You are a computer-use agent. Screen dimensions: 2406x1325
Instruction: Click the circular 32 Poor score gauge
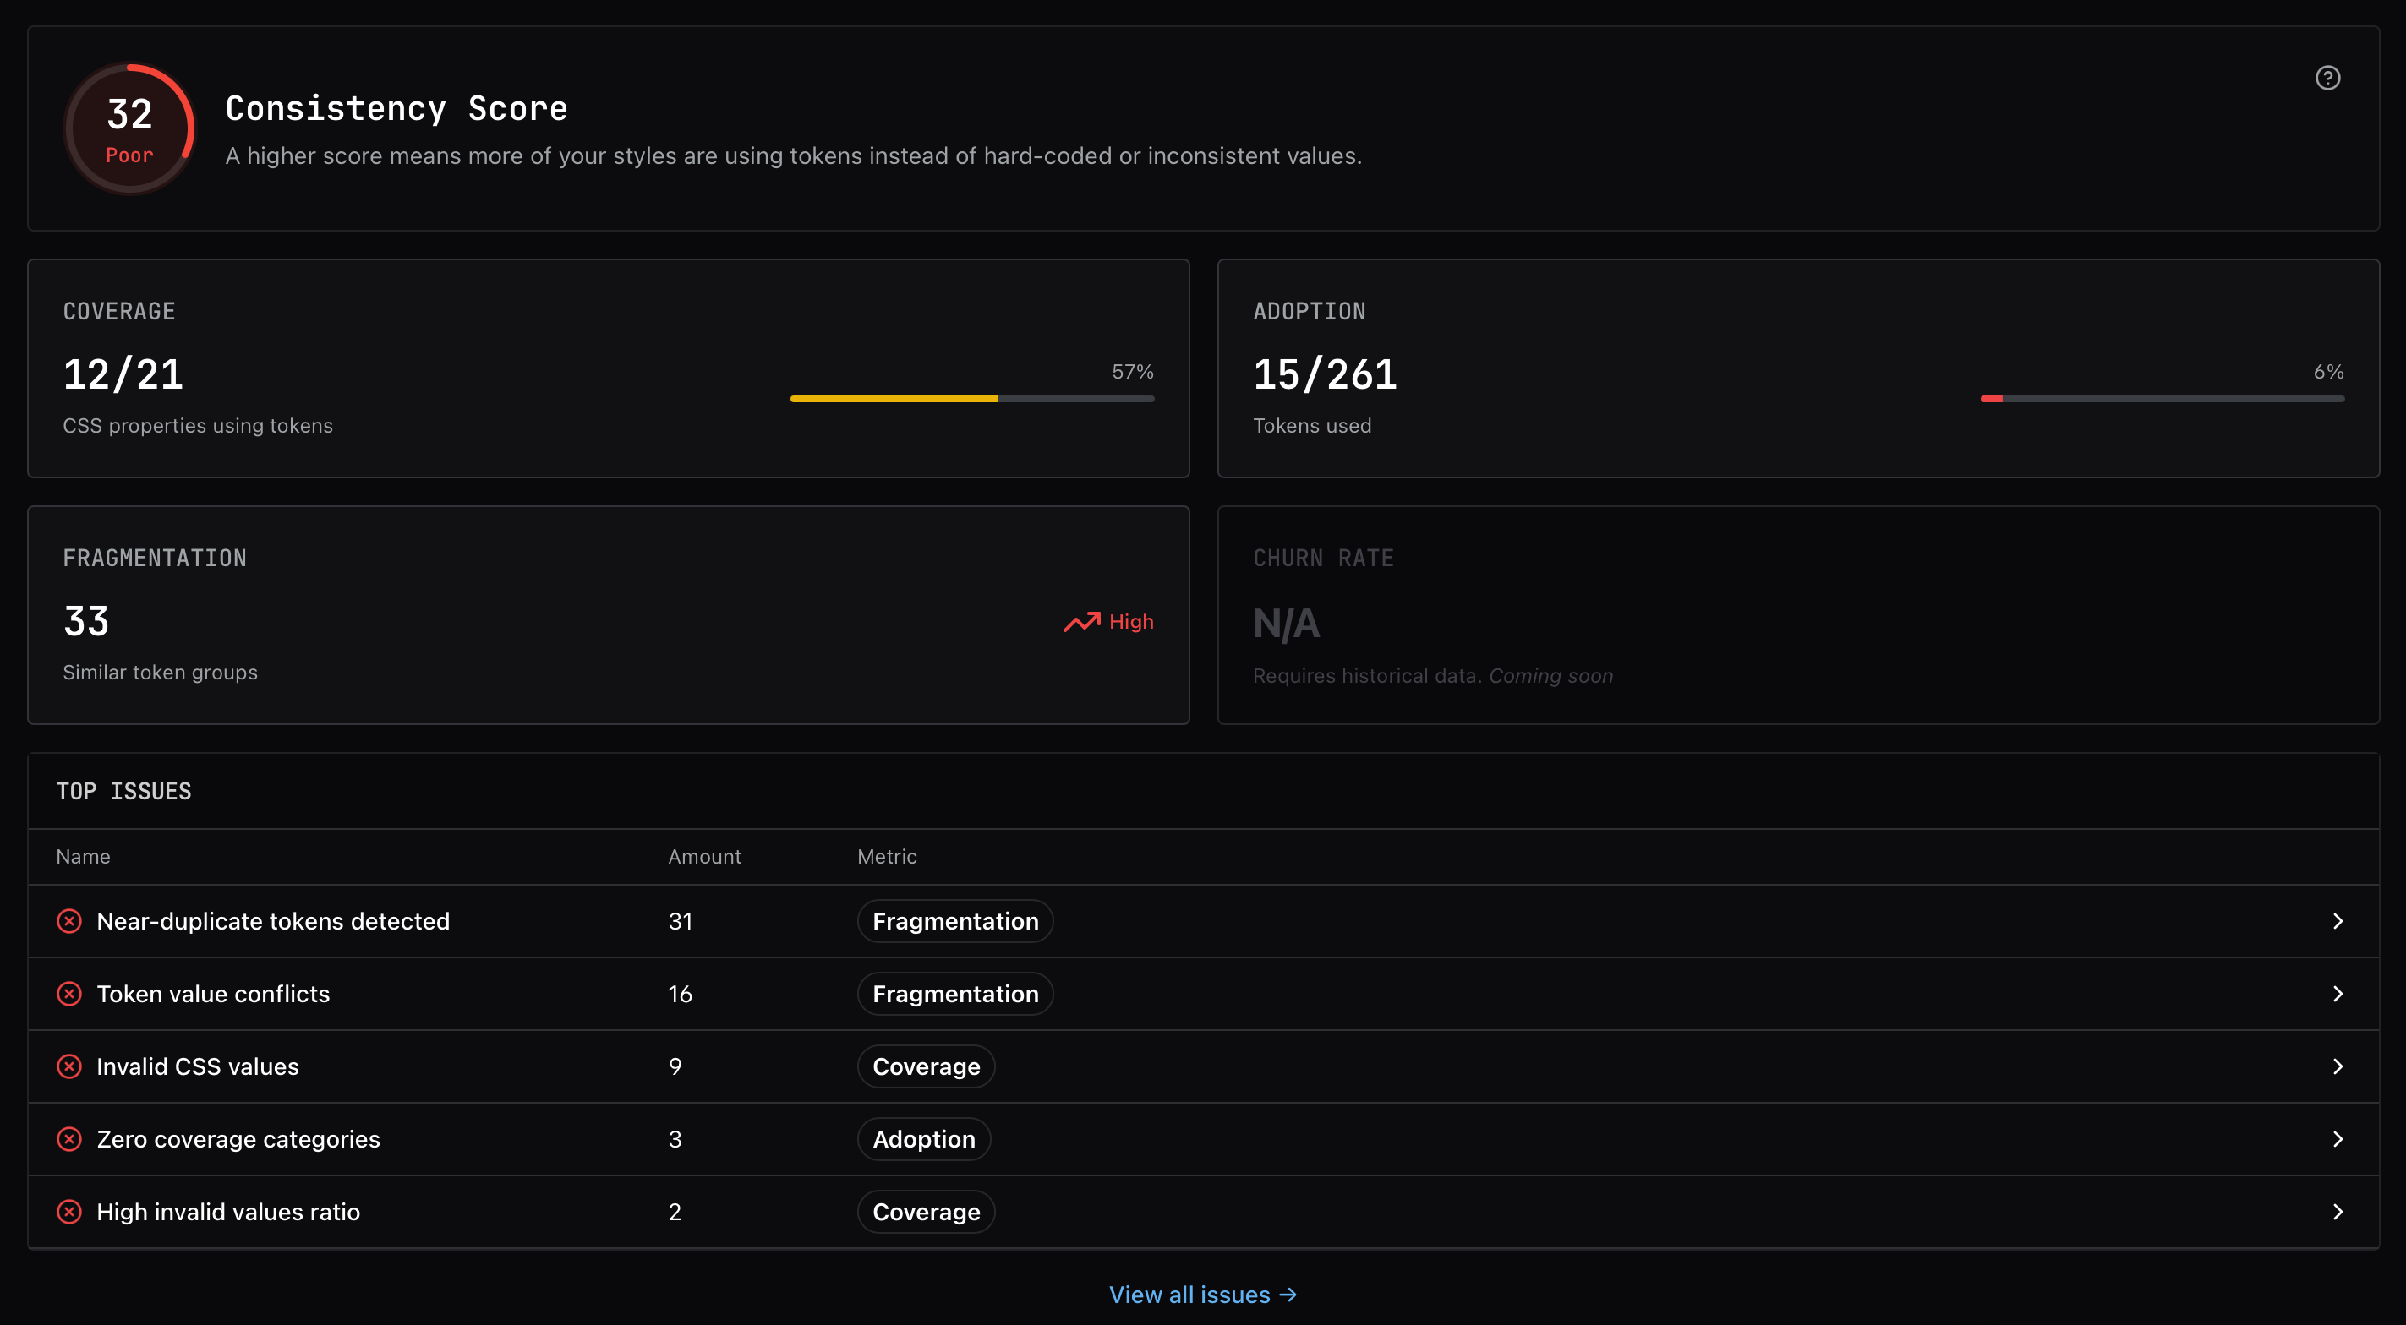point(130,128)
